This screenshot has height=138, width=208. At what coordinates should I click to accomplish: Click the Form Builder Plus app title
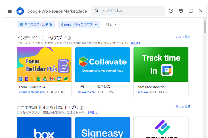(x=32, y=87)
